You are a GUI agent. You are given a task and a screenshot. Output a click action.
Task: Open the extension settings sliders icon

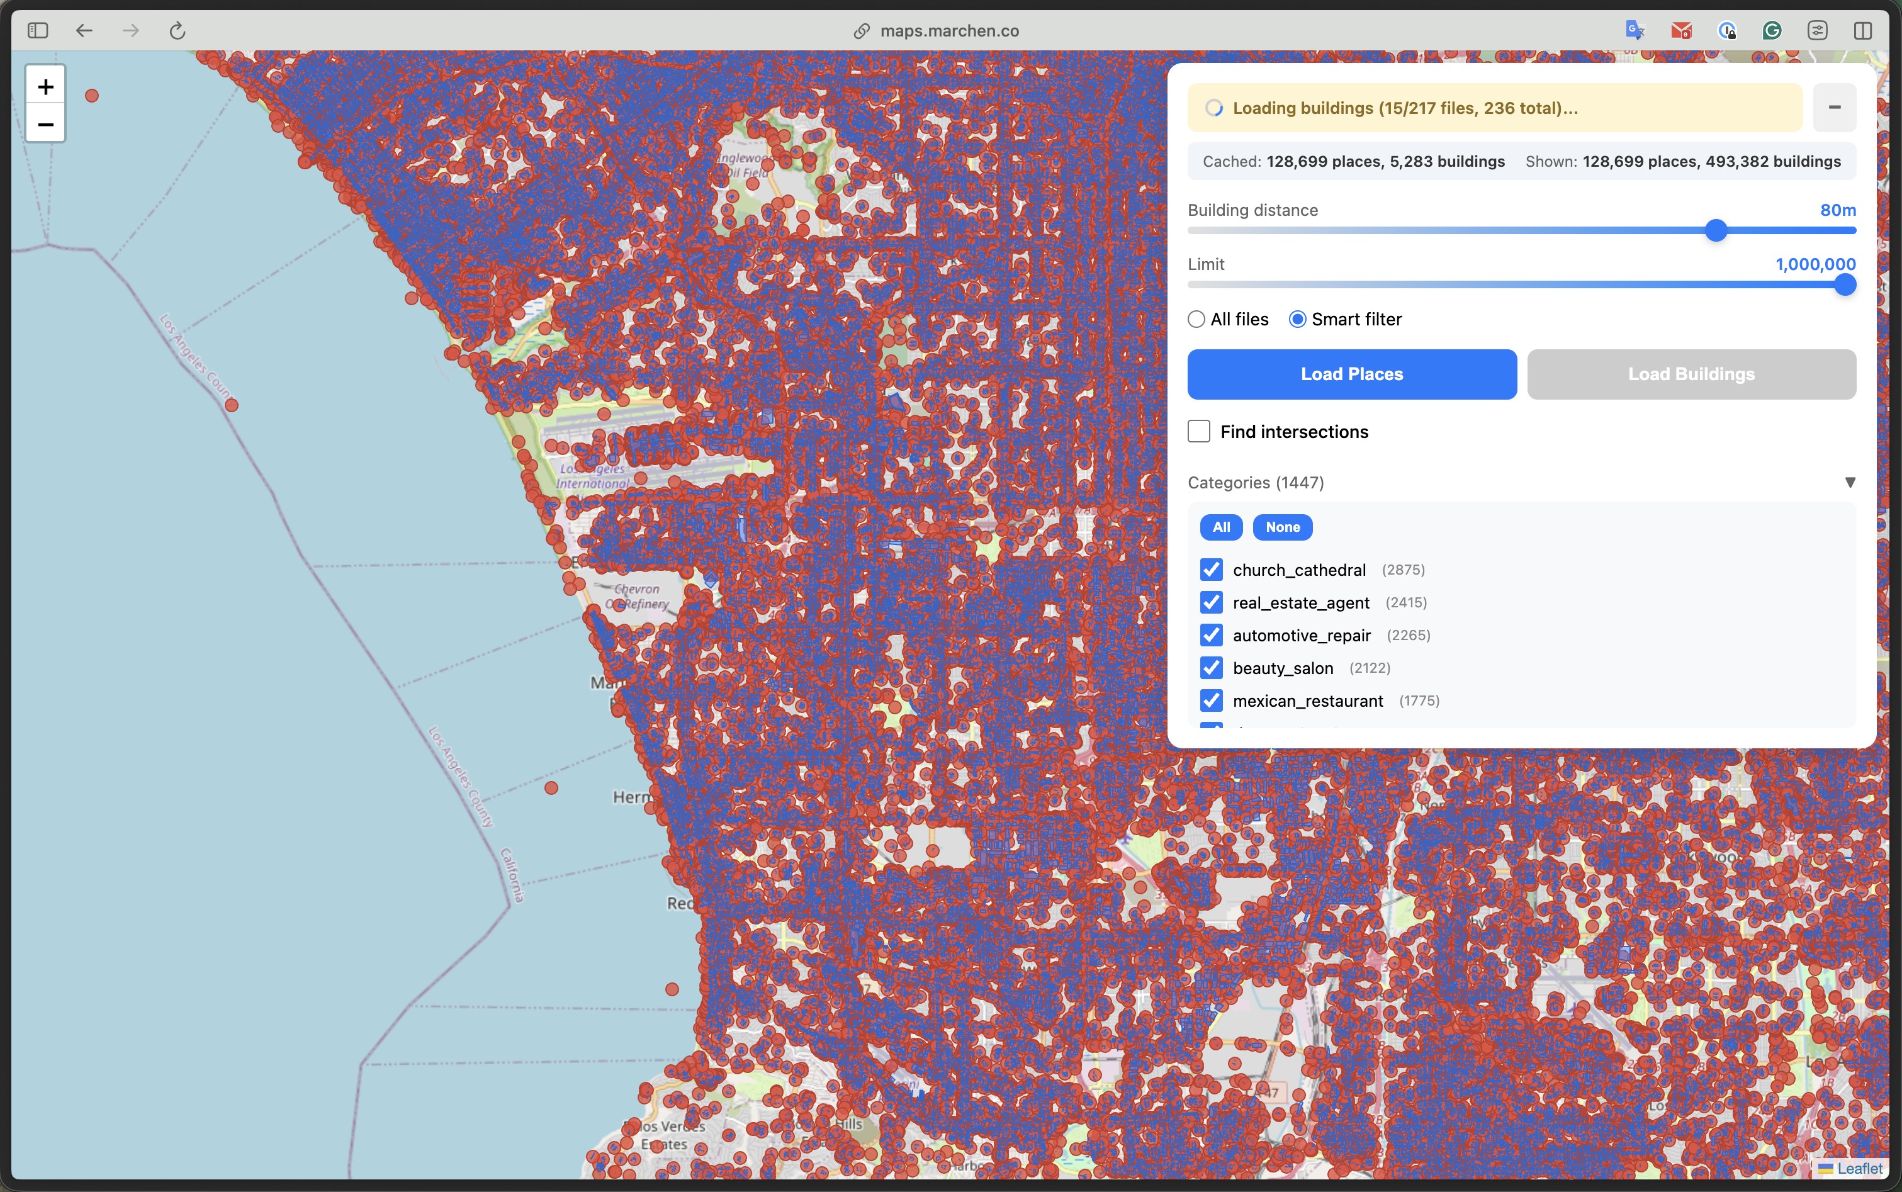(1817, 30)
